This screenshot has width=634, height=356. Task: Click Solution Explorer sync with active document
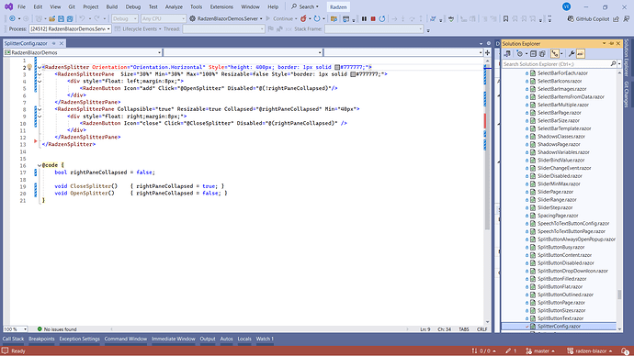pos(507,54)
